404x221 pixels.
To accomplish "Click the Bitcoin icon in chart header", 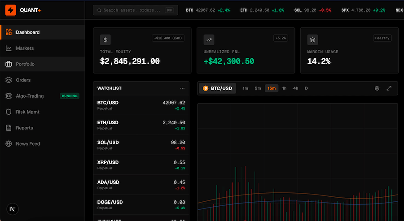I will (x=206, y=88).
